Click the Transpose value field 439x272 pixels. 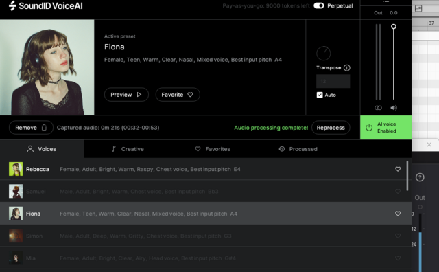333,81
